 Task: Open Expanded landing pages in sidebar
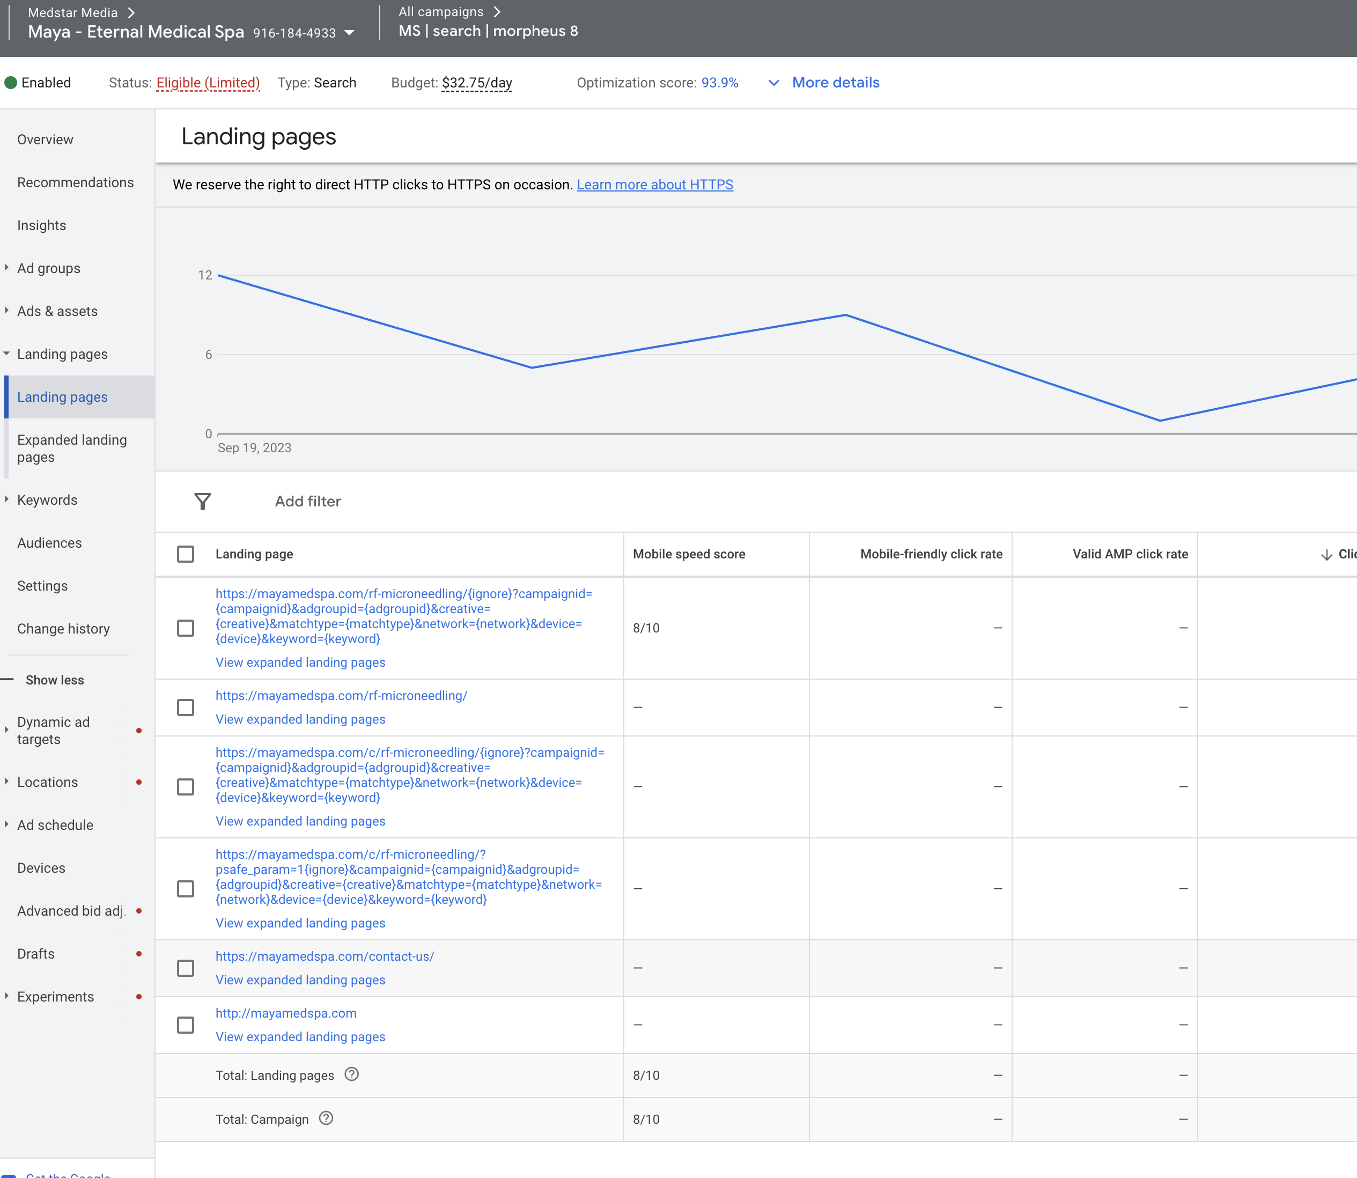tap(72, 448)
